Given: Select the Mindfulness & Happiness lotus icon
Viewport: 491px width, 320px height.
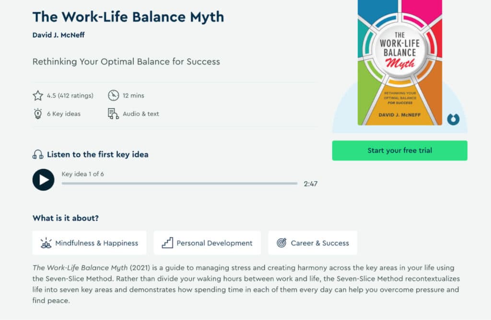Looking at the screenshot, I should pyautogui.click(x=46, y=243).
